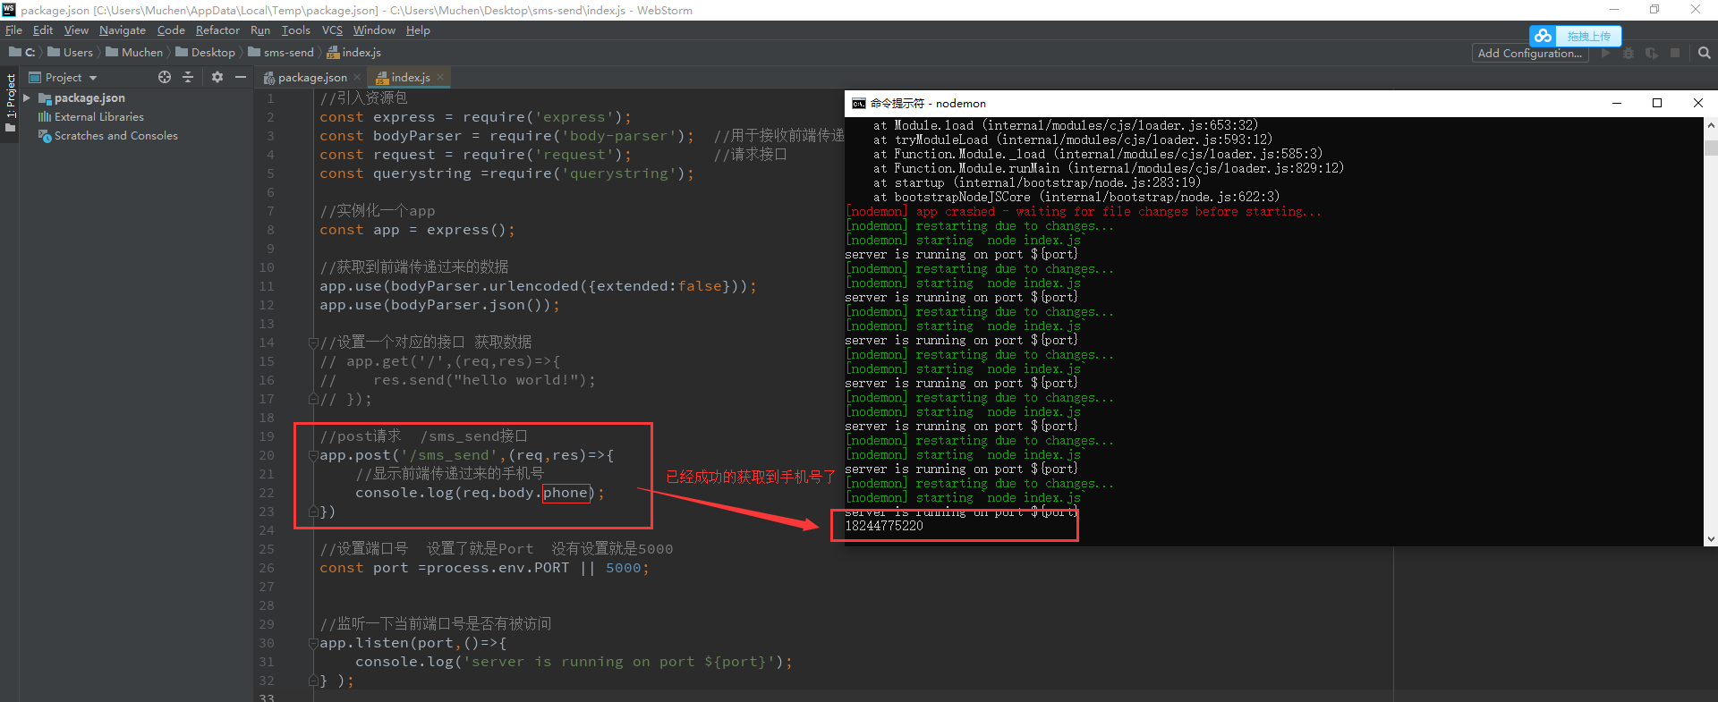Open the Tools menu
This screenshot has height=702, width=1718.
[296, 30]
